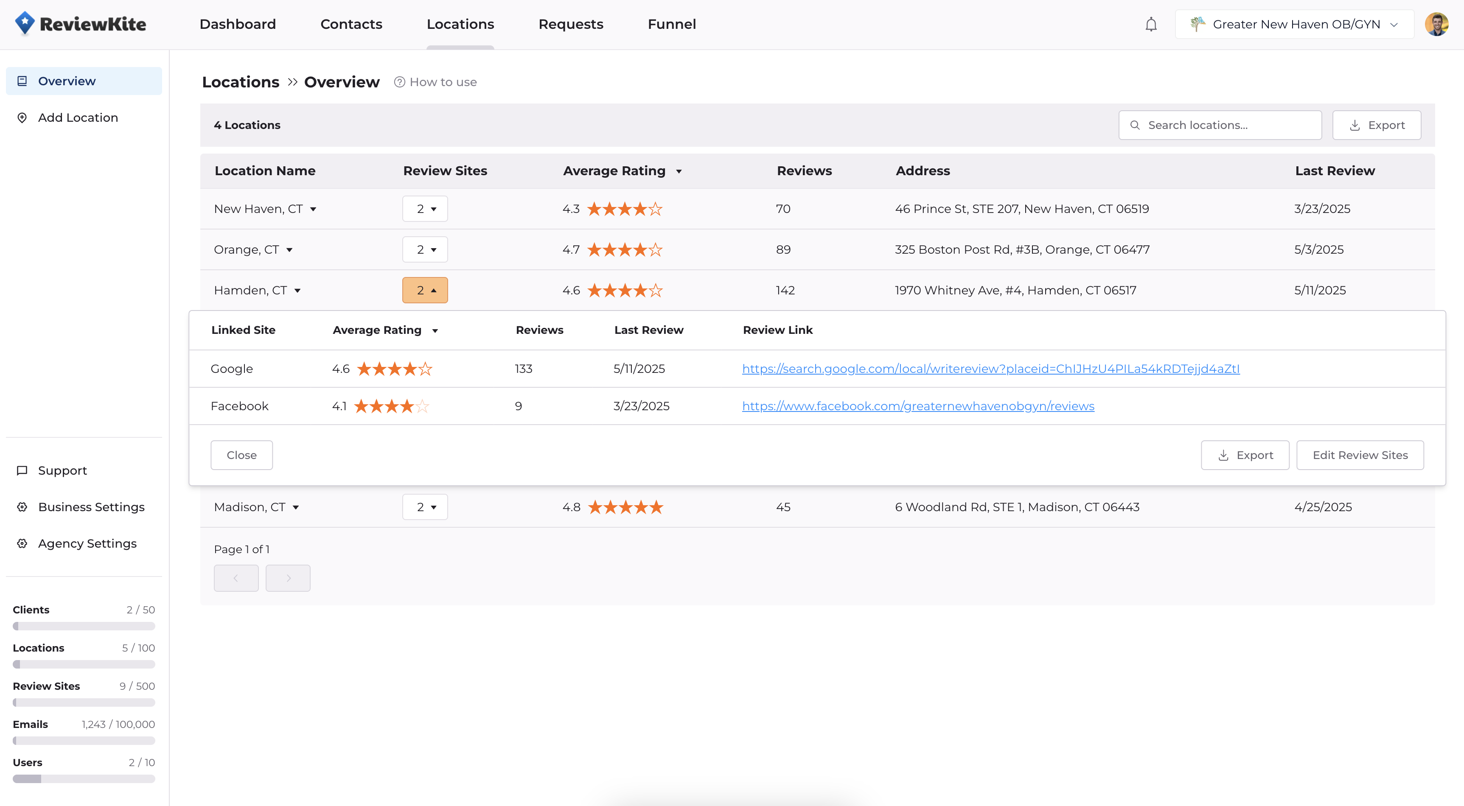Open Add Location in sidebar
Image resolution: width=1464 pixels, height=806 pixels.
click(78, 118)
